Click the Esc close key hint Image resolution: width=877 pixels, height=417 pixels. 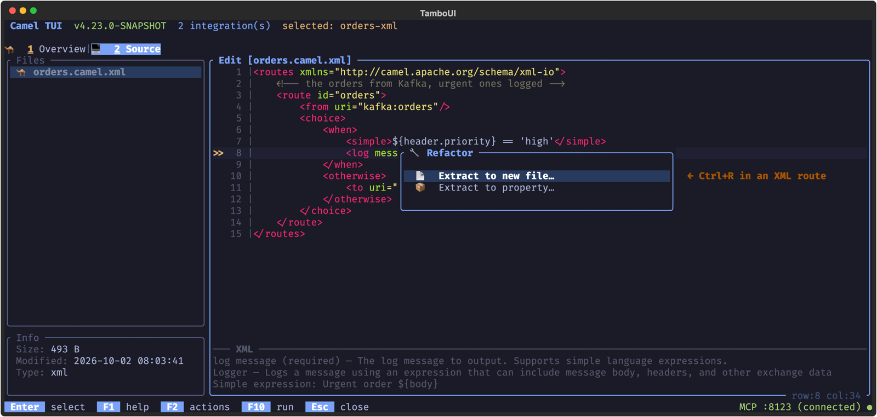pos(337,407)
